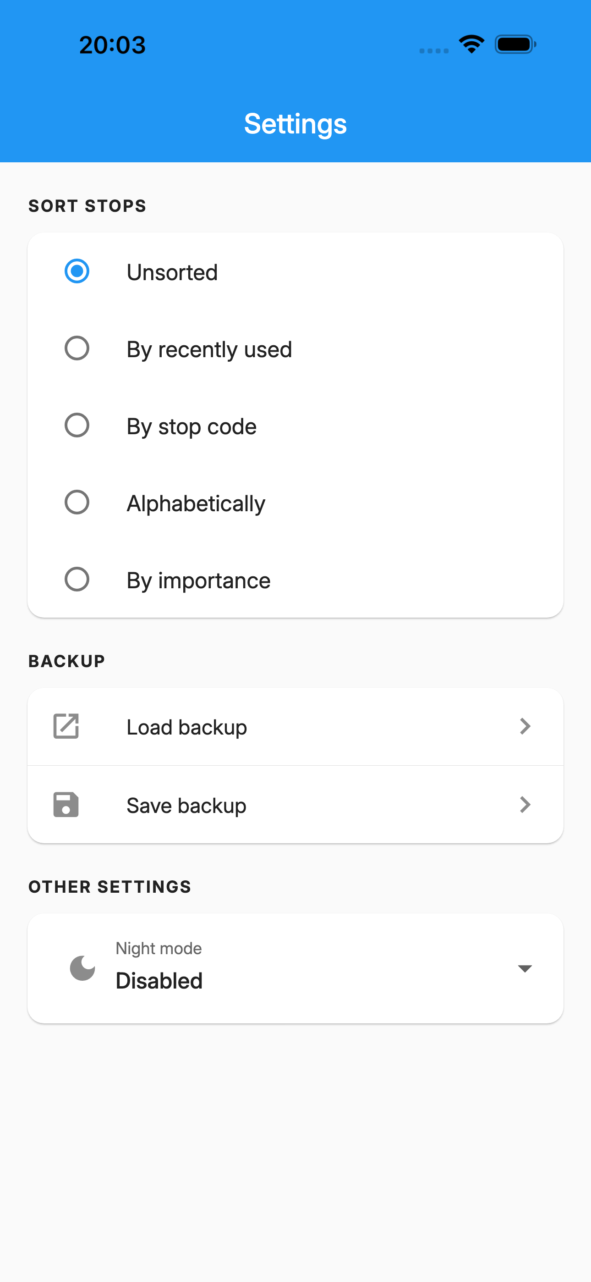Screen dimensions: 591x1282
Task: Open the Save backup menu item
Action: coord(295,805)
